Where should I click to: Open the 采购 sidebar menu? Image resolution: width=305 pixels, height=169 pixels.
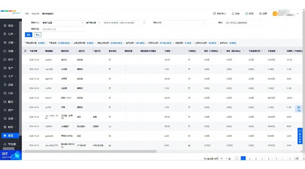10,42
